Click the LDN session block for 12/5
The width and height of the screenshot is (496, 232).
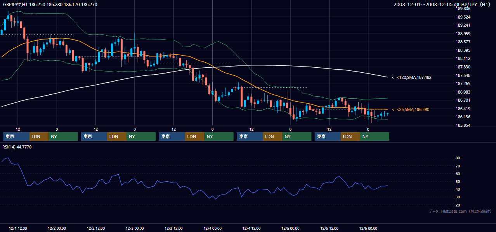coord(350,136)
